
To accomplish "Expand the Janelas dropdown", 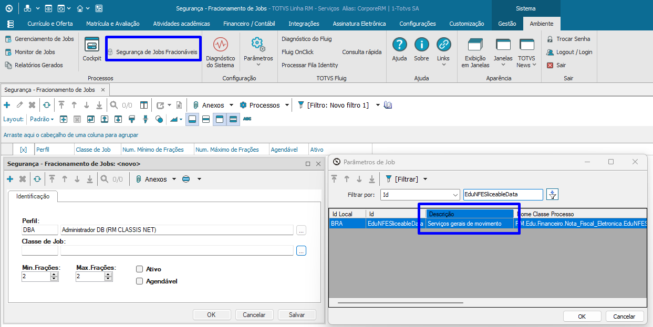I will click(503, 65).
